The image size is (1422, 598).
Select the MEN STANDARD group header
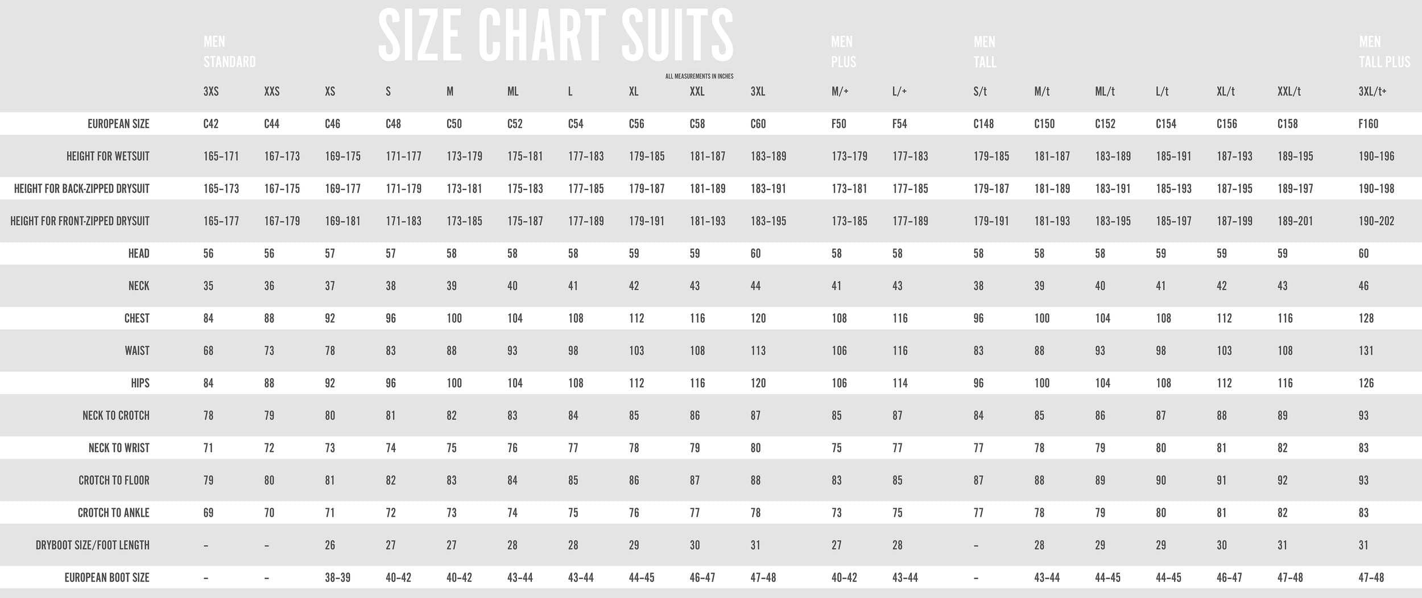point(229,52)
